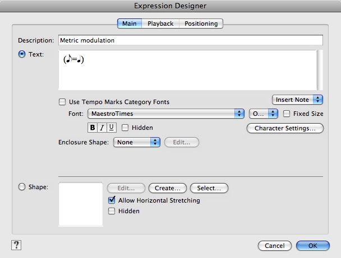The image size is (341, 258).
Task: Click in the Description field
Action: coord(191,40)
